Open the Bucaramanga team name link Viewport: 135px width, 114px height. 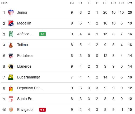pyautogui.click(x=29, y=77)
